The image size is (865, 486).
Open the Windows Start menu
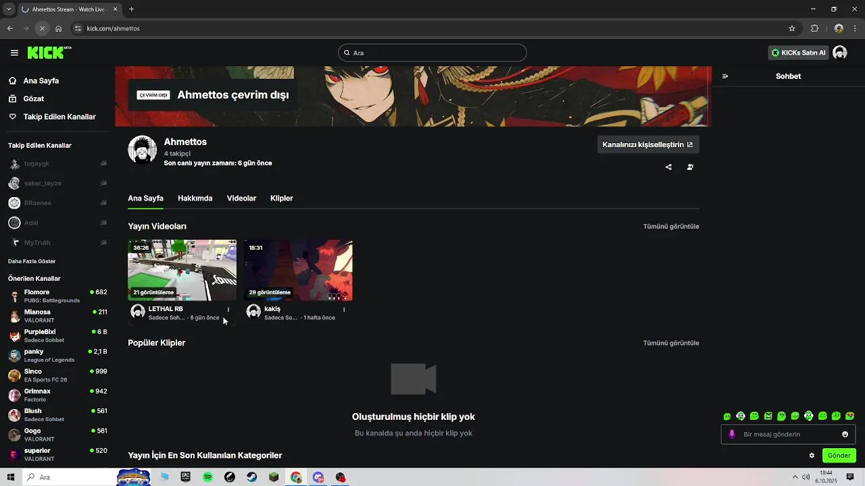tap(11, 477)
